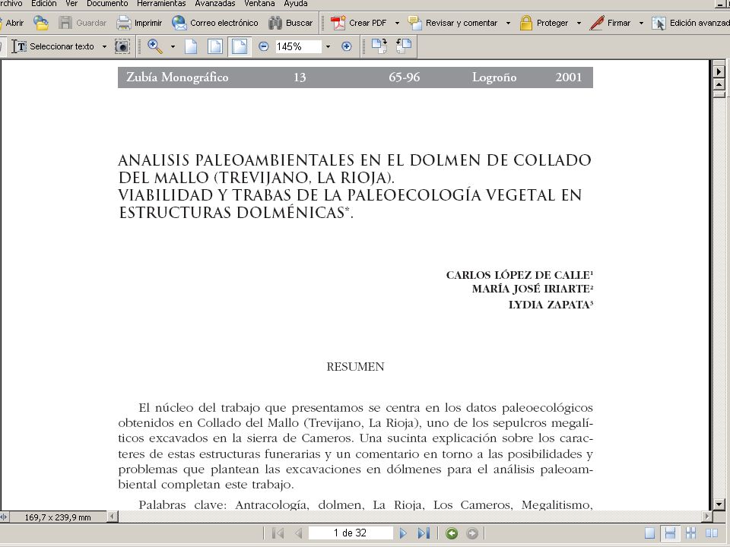Viewport: 730px width, 547px height.
Task: Expand the Proteger dropdown arrow
Action: click(579, 23)
